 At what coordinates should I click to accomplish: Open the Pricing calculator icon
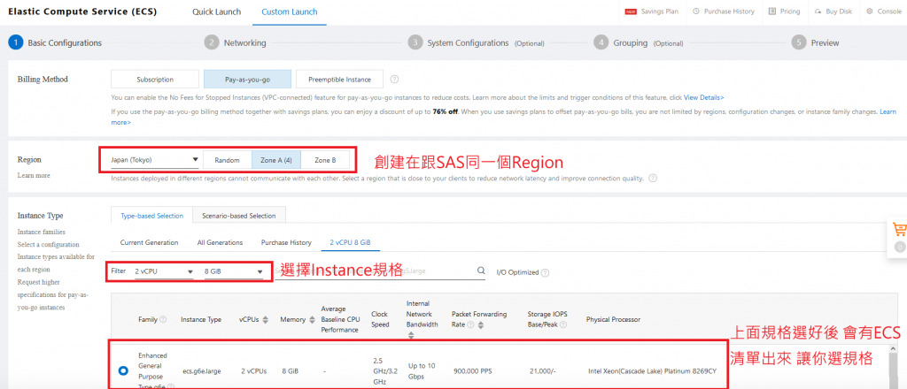(x=772, y=11)
